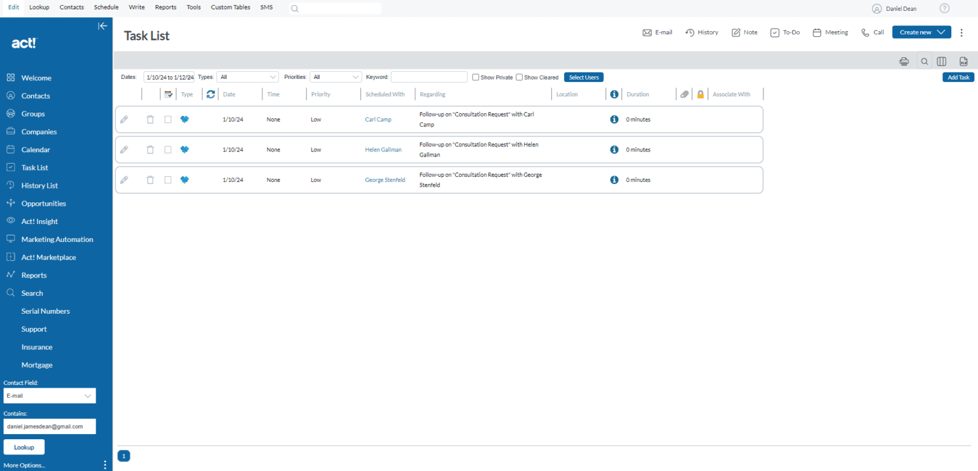
Task: Click the Keyword input field
Action: point(429,76)
